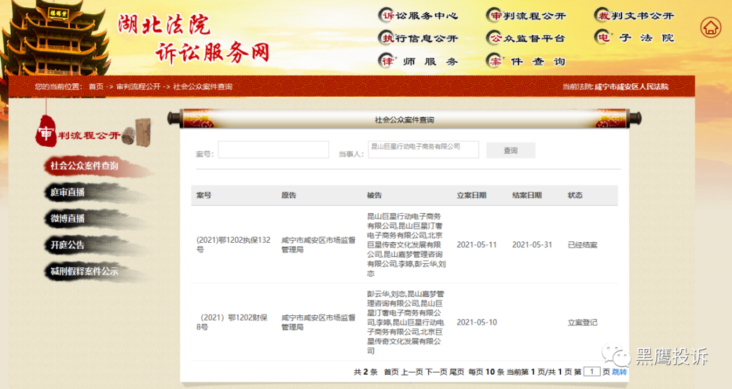Open 审判流程公开 top navigation item
Viewport: 732px width, 389px height.
click(526, 16)
